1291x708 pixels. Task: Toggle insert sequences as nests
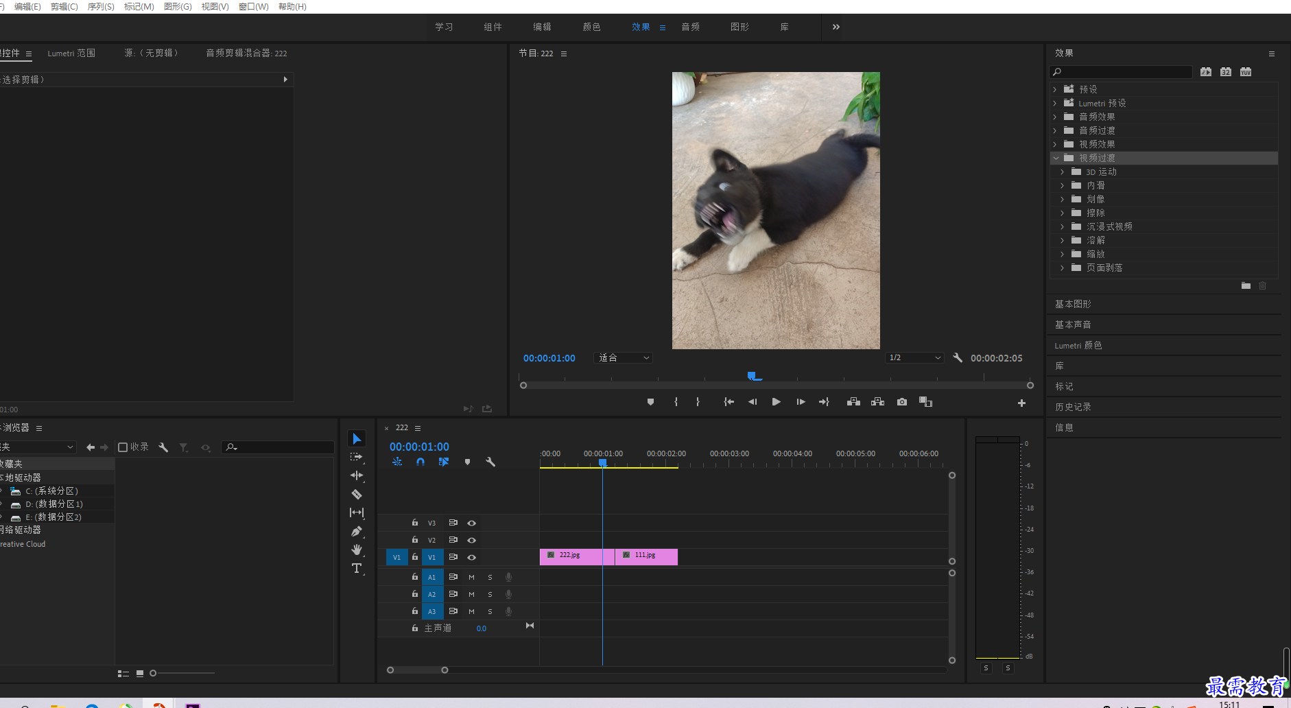[x=397, y=462]
